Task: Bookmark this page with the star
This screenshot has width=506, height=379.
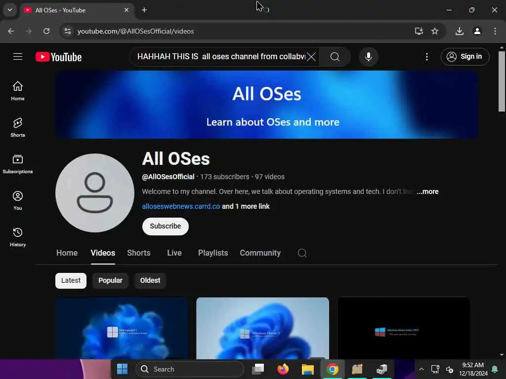Action: pyautogui.click(x=435, y=31)
